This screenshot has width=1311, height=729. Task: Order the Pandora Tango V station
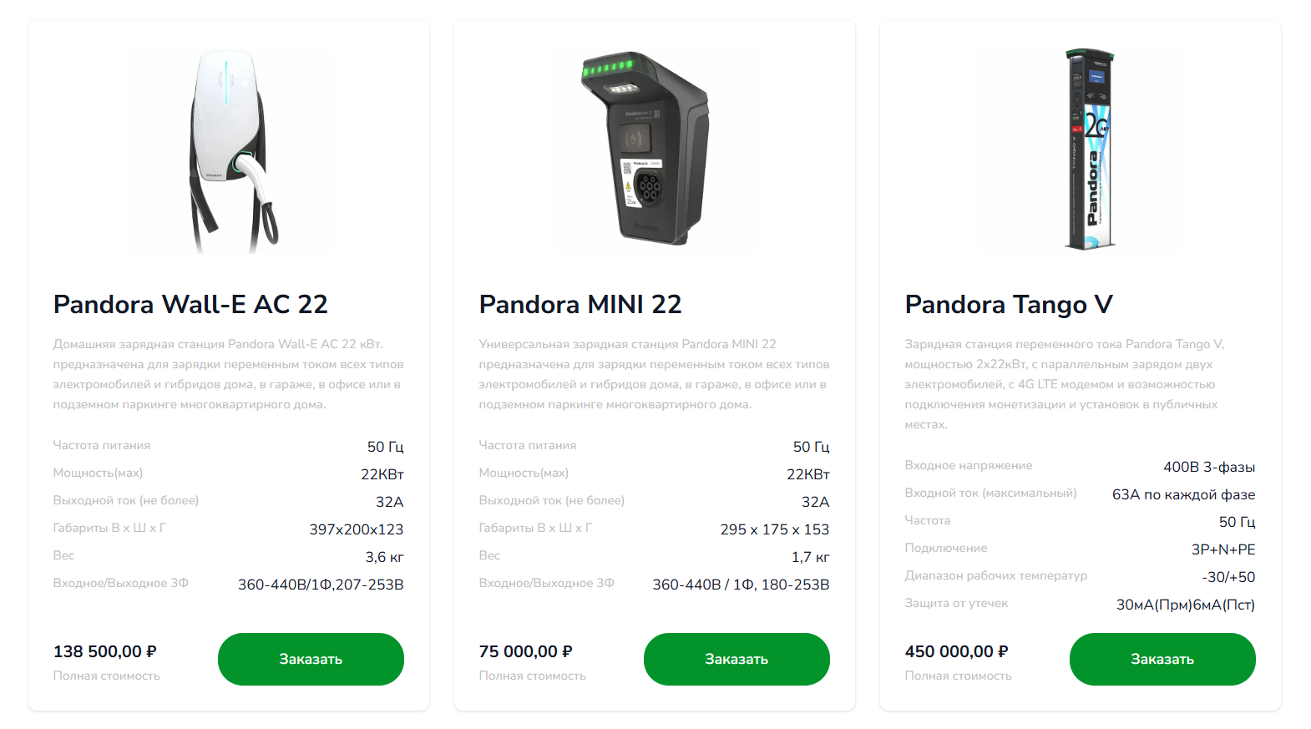click(x=1162, y=659)
